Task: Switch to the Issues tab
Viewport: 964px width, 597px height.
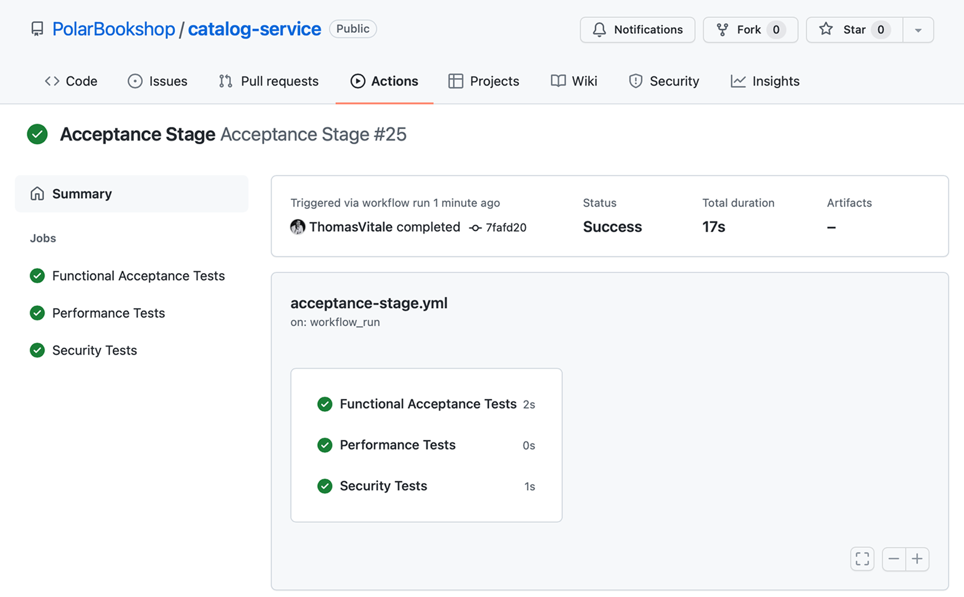Action: click(158, 81)
